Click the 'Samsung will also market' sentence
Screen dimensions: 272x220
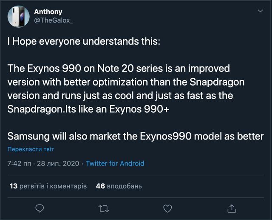pos(136,136)
